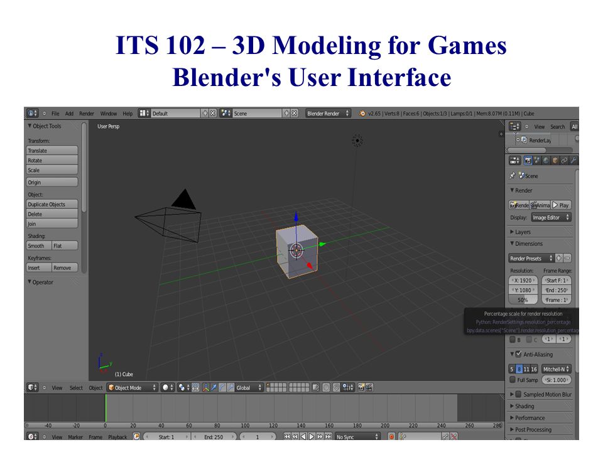The height and width of the screenshot is (452, 603).
Task: Open the World properties globe icon
Action: click(x=546, y=160)
